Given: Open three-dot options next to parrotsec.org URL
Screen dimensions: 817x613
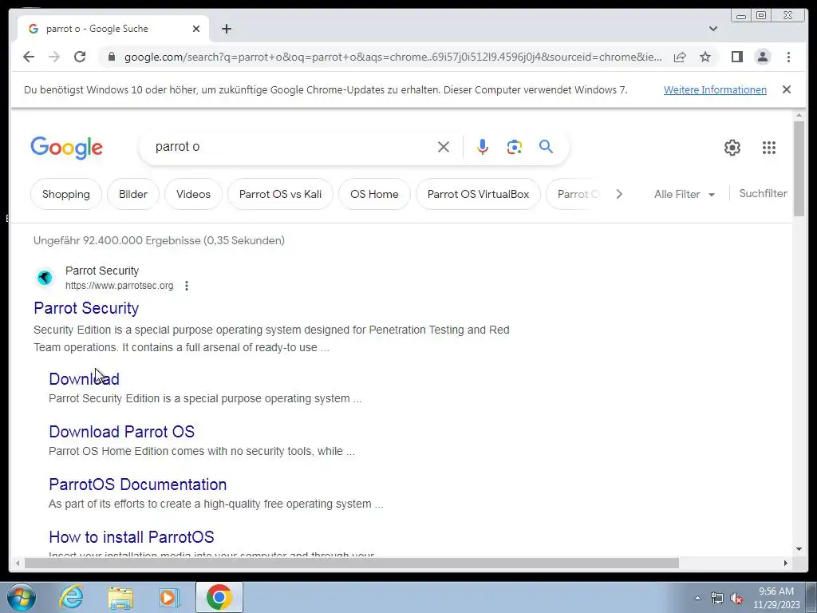Looking at the screenshot, I should (187, 286).
